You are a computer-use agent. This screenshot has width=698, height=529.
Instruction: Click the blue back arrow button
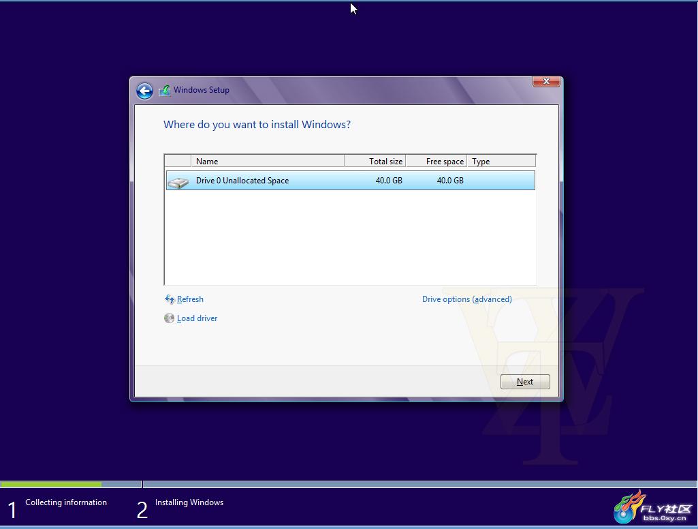tap(144, 91)
